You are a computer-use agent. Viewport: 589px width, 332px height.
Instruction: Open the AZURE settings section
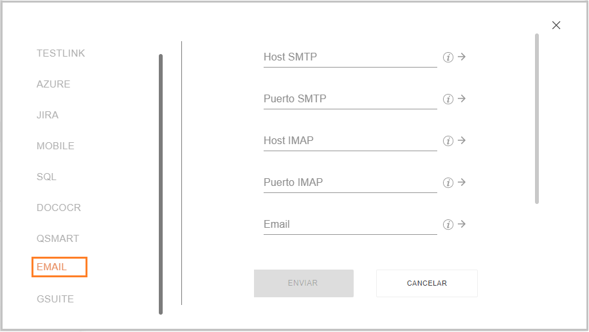click(x=53, y=84)
